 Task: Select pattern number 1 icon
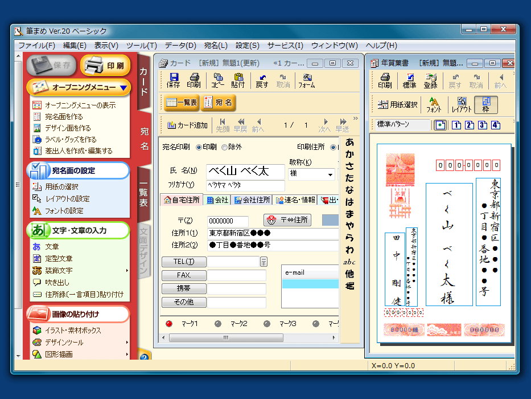[456, 125]
